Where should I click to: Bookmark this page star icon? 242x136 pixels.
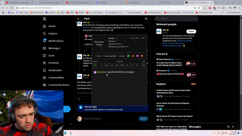[x=199, y=8]
